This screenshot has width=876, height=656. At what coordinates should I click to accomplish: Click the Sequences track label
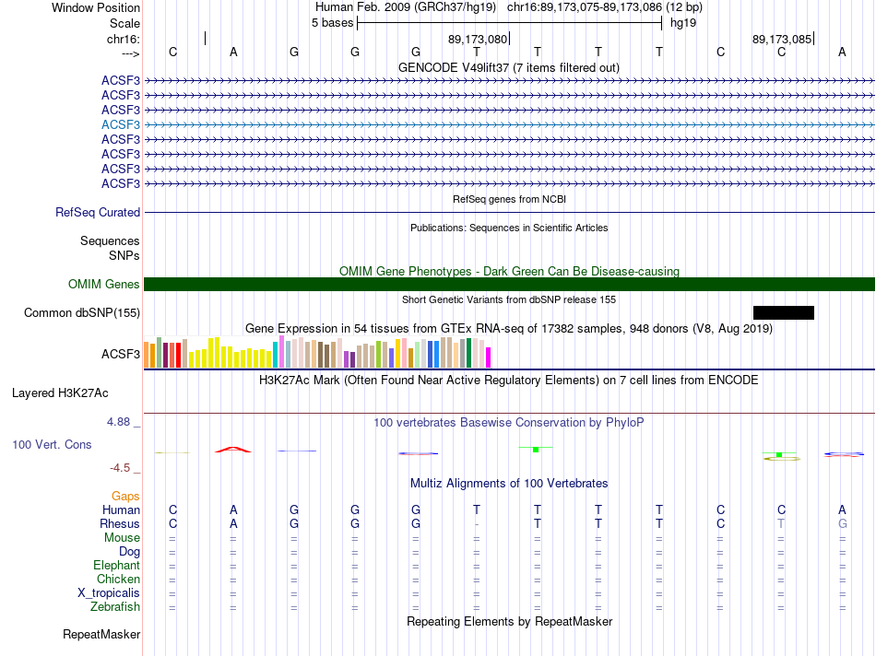(x=110, y=240)
